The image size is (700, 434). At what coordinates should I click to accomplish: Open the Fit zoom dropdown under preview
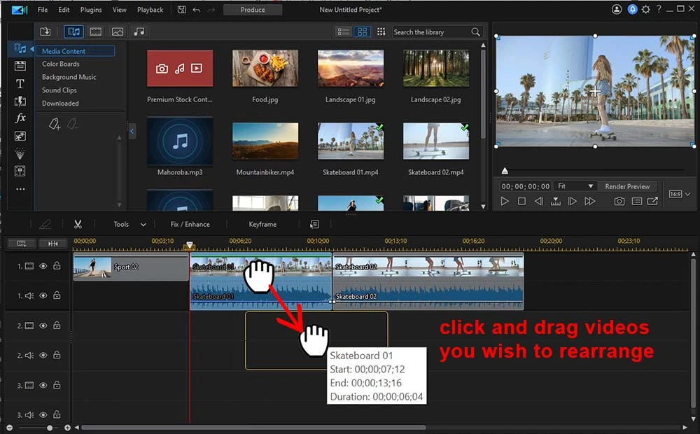click(x=575, y=185)
